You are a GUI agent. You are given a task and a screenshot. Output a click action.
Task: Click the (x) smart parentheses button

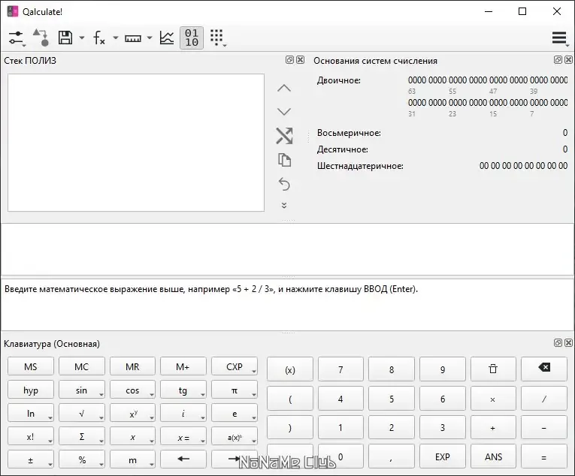coord(289,369)
